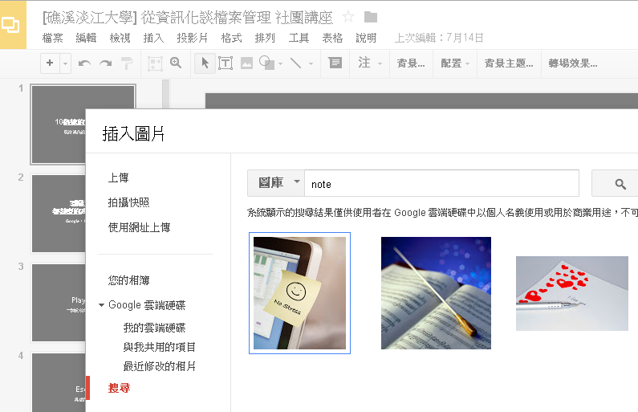The image size is (638, 412).
Task: Select slide 4 thumbnail
Action: pos(59,383)
